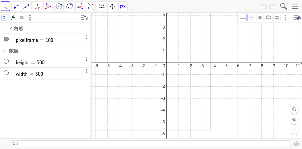Screen dimensions: 302x149
Task: Open the search magnifier
Action: [283, 6]
